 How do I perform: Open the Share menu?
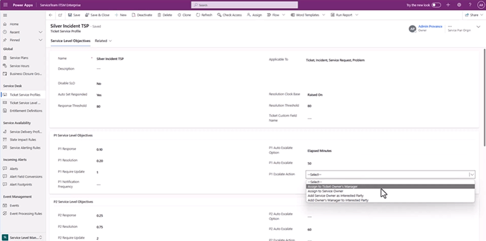475,15
